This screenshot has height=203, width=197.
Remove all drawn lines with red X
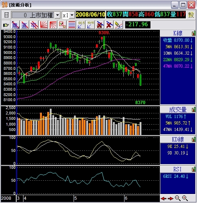(x=109, y=25)
